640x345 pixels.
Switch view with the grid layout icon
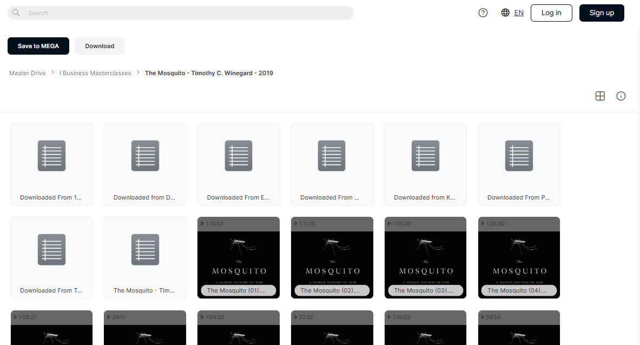pyautogui.click(x=600, y=96)
